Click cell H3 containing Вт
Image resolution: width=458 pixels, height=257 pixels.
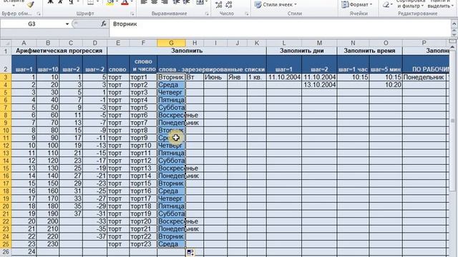(195, 77)
